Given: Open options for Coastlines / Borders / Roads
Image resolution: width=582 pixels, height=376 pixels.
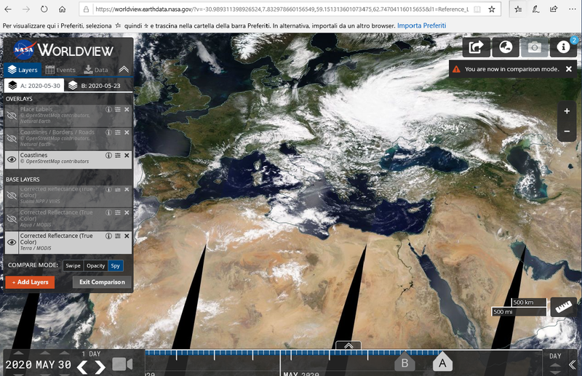Looking at the screenshot, I should tap(118, 132).
